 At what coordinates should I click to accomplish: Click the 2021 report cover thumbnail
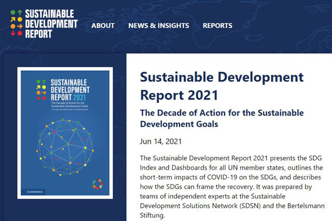(x=65, y=133)
